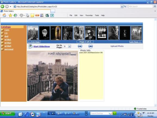157x118 pixels.
Task: Select the last thumbnail in the strip
Action: (x=136, y=33)
